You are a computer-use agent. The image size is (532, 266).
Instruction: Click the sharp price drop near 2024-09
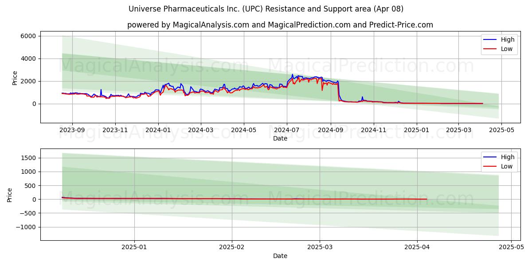339,91
